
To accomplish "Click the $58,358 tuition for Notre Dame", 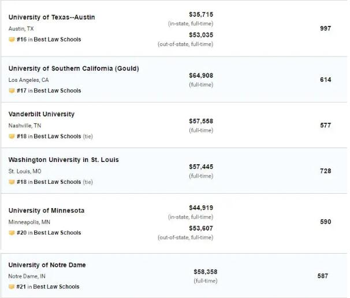I will coord(206,271).
